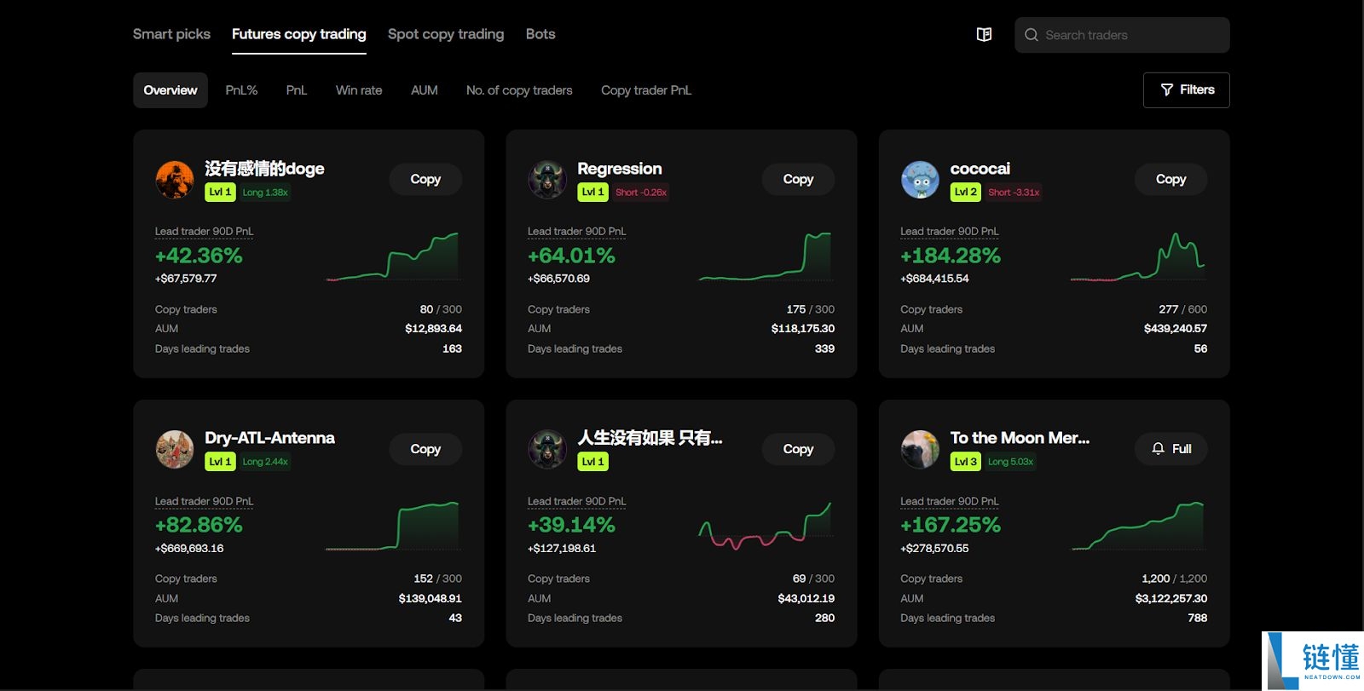1364x691 pixels.
Task: Open To the Moon Mer... trader avatar
Action: (920, 449)
